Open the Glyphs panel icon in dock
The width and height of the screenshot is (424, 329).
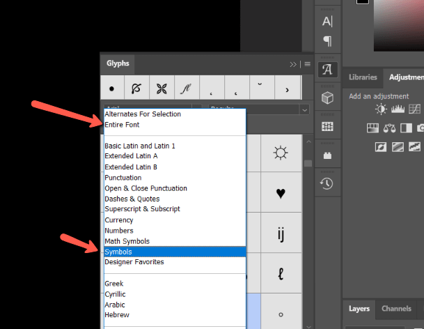(x=327, y=70)
